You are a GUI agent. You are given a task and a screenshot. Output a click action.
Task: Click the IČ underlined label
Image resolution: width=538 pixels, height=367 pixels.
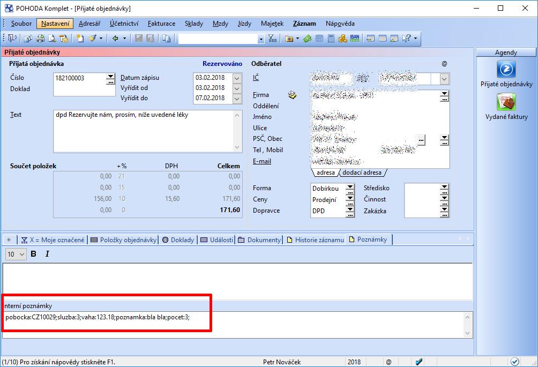point(256,78)
